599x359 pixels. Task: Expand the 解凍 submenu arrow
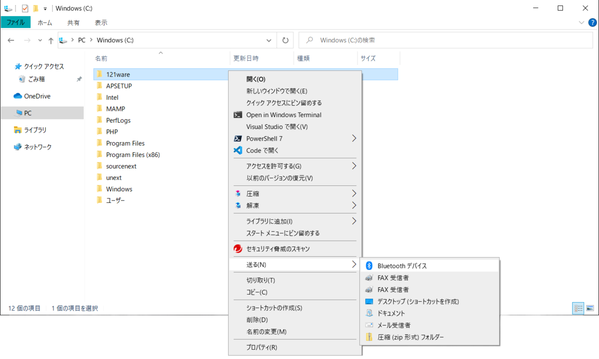pyautogui.click(x=354, y=205)
